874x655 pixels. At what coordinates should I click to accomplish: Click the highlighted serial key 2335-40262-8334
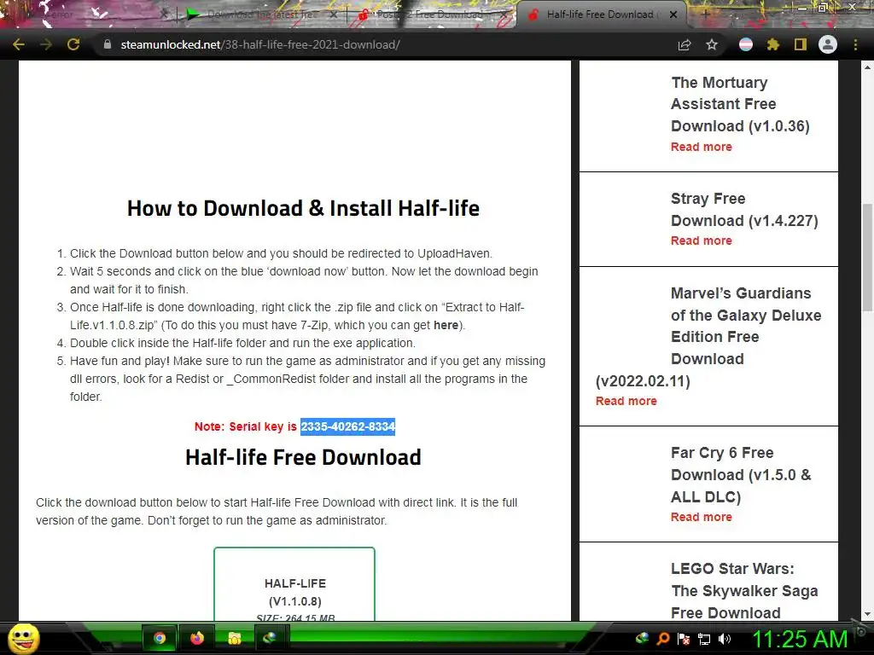(x=348, y=426)
